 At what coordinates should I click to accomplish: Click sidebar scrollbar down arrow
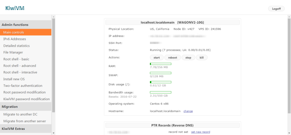coord(53,133)
